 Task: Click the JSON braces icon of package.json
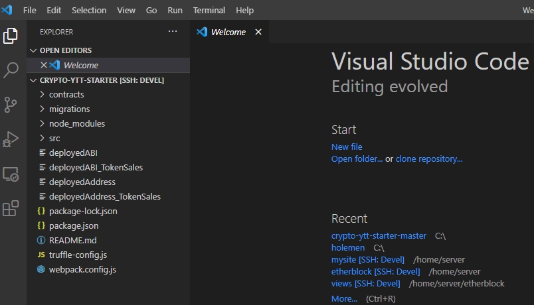pos(41,226)
